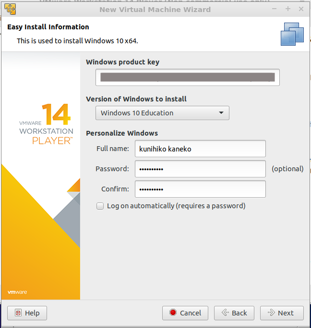The height and width of the screenshot is (328, 311).
Task: Proceed with the Next button
Action: [282, 313]
